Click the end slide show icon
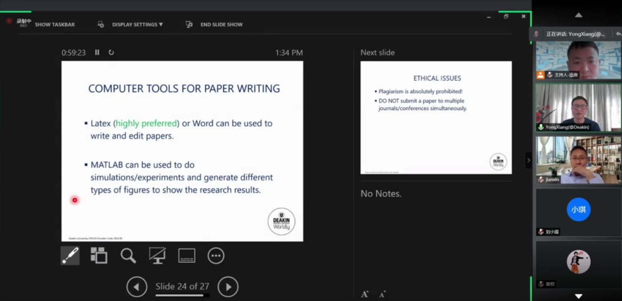This screenshot has height=301, width=622. (189, 24)
